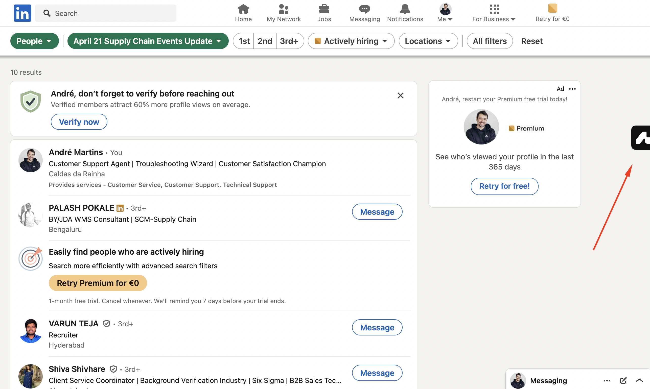Screen dimensions: 650x389
Task: Compose a new message in Messaging panel
Action: coord(623,381)
